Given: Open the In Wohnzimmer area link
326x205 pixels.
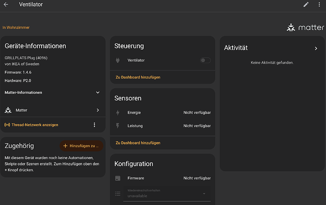Looking at the screenshot, I should pos(16,27).
